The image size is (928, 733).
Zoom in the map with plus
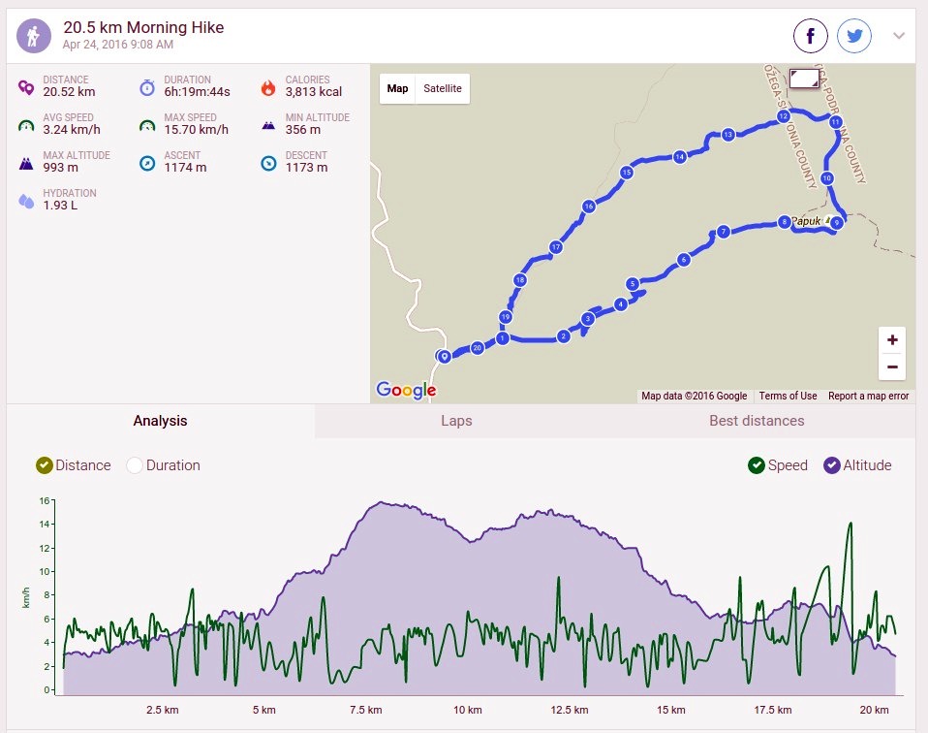pyautogui.click(x=892, y=340)
